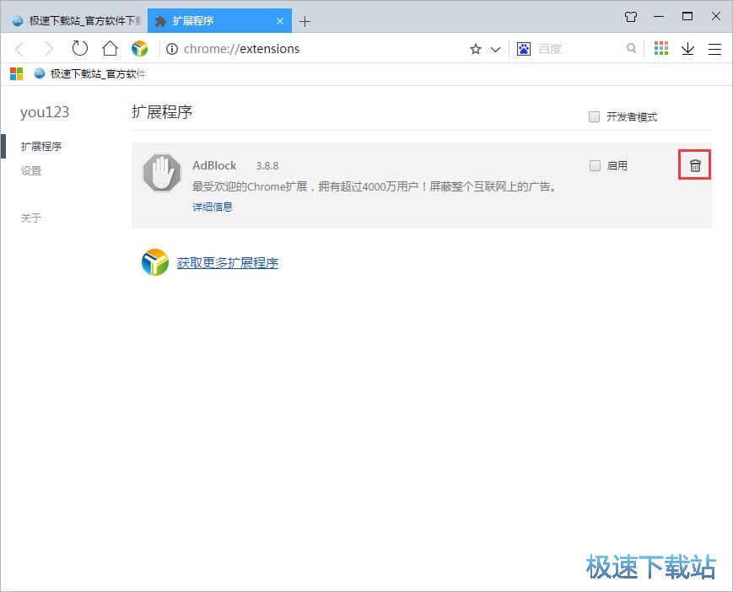Click the AdBlock extension name
This screenshot has height=592, width=733.
[214, 165]
